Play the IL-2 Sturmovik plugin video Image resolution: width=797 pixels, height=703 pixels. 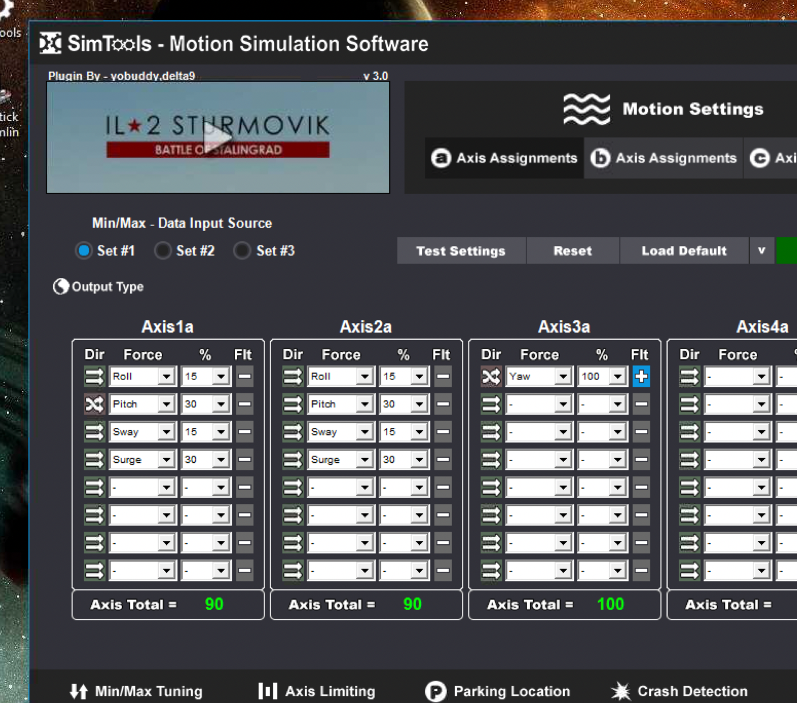tap(218, 137)
